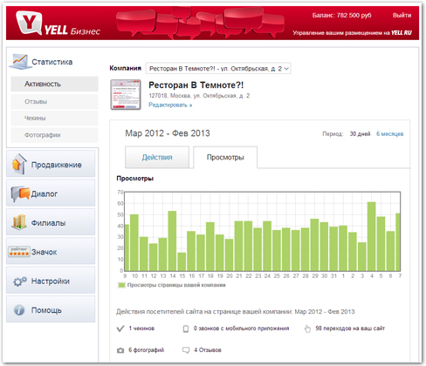Open the Помощь section
This screenshot has height=366, width=426.
[51, 309]
